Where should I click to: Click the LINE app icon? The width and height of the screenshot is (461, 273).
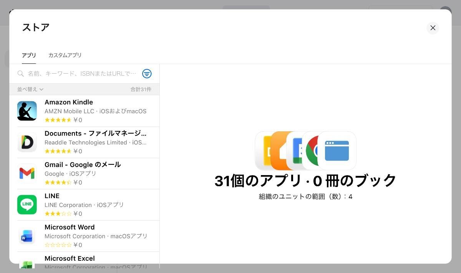tap(27, 205)
